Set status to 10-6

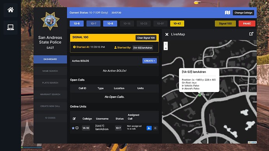point(77,23)
